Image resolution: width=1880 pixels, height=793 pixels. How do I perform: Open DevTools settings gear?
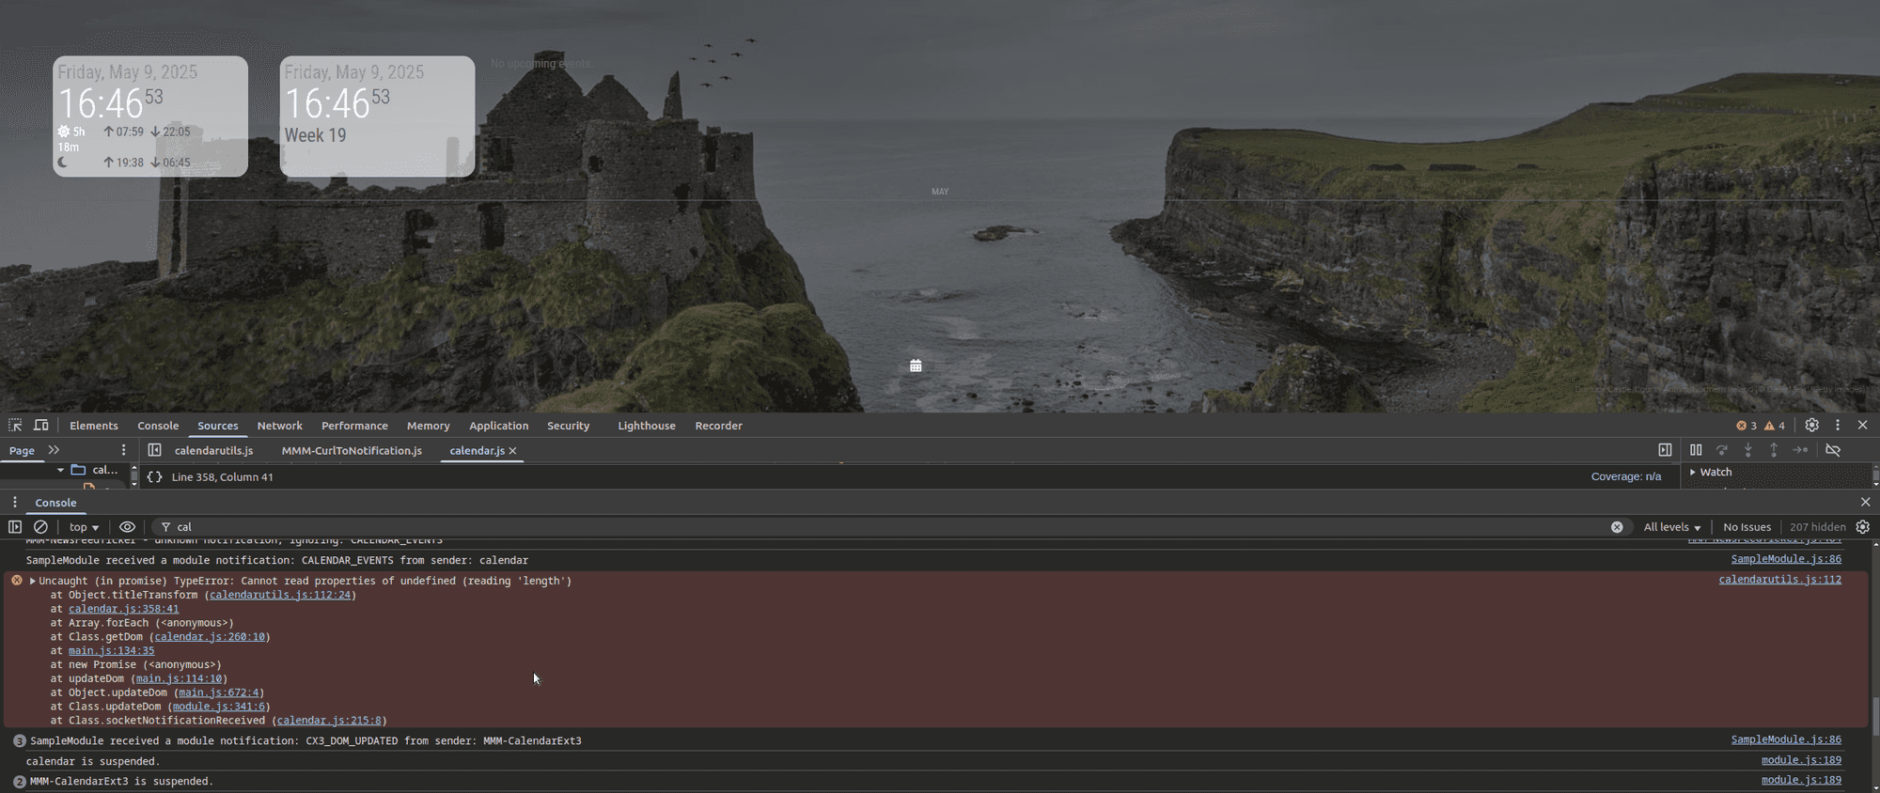[x=1812, y=426]
